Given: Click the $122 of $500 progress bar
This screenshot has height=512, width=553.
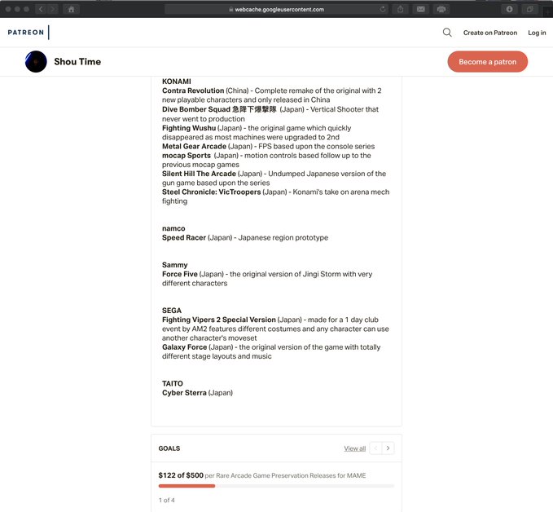Looking at the screenshot, I should 276,486.
